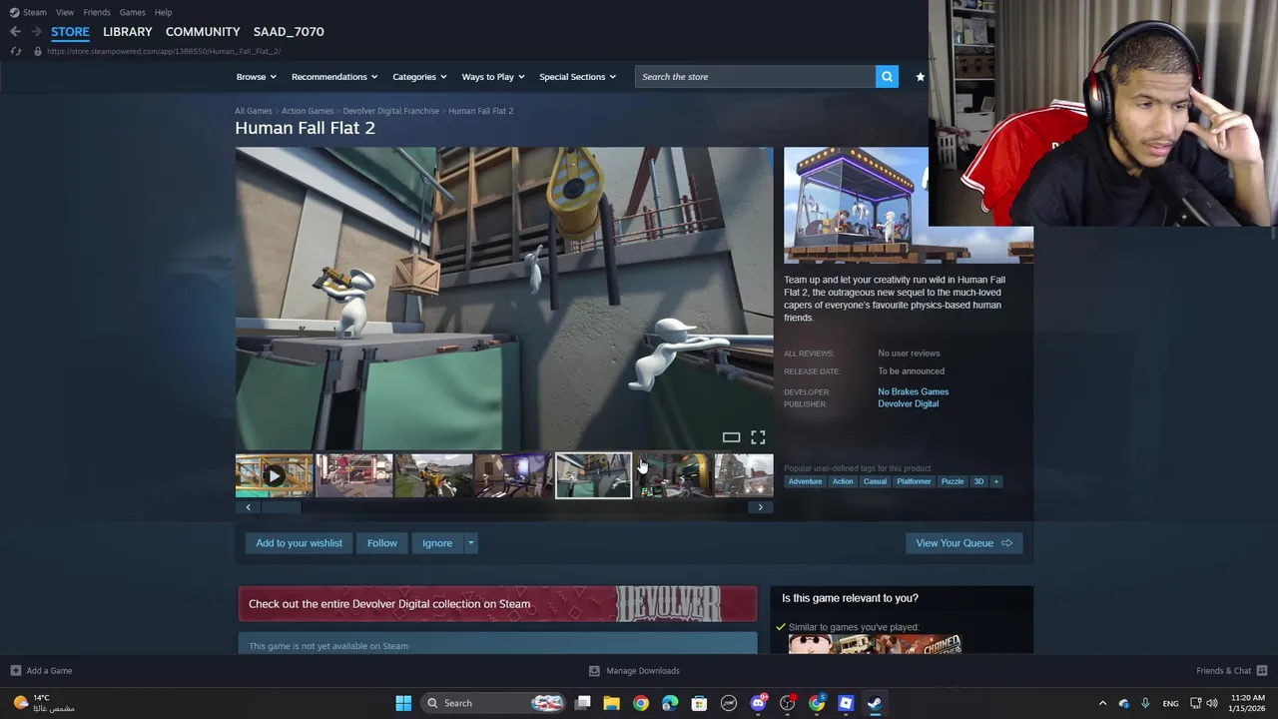Select the Platformer tag

pos(914,481)
